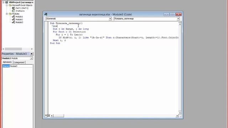Click the Next i, c line
The height and width of the screenshot is (128, 228).
(59, 40)
